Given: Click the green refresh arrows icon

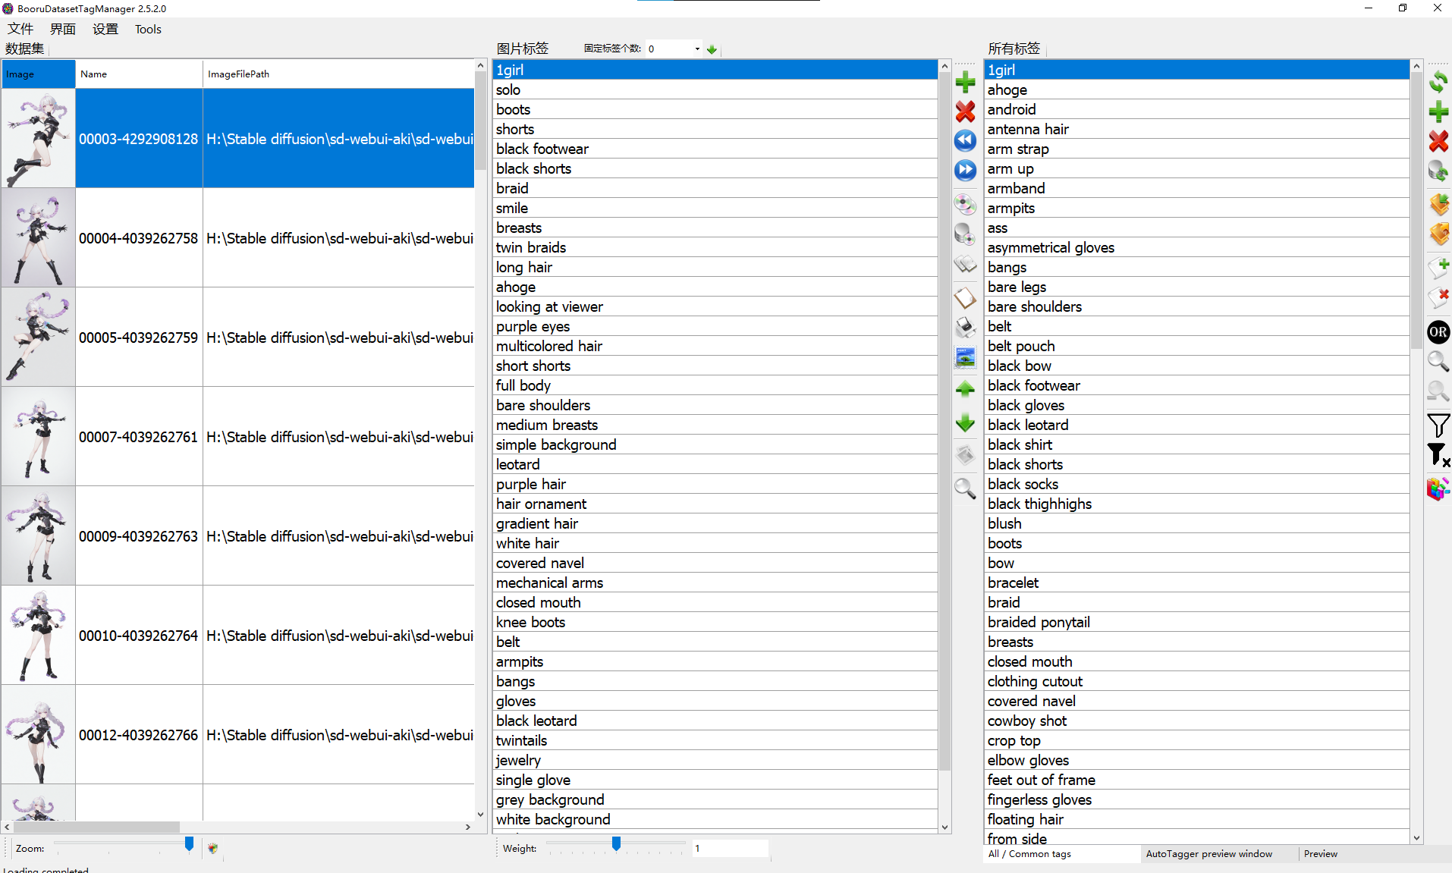Looking at the screenshot, I should tap(1438, 82).
